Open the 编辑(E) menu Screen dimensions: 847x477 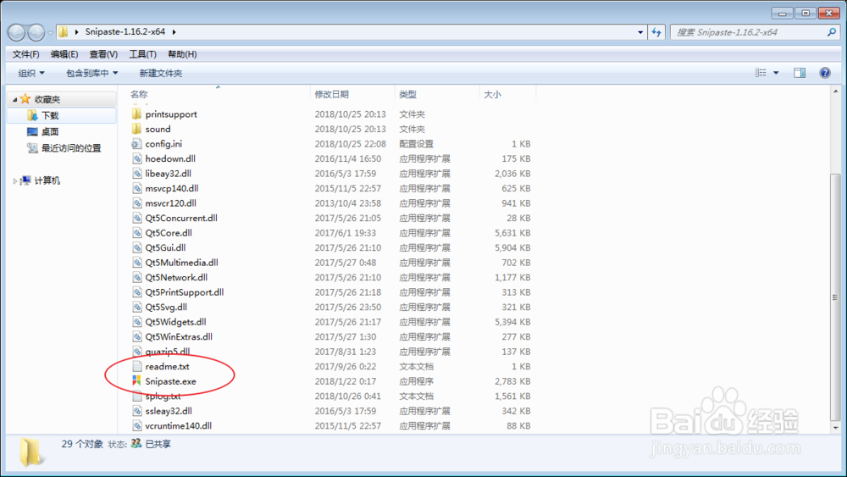[64, 54]
